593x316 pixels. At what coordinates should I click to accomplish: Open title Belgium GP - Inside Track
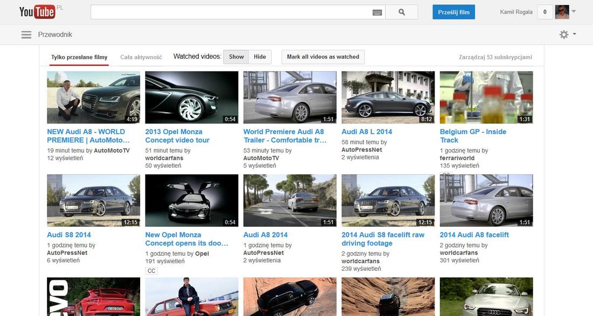click(473, 136)
